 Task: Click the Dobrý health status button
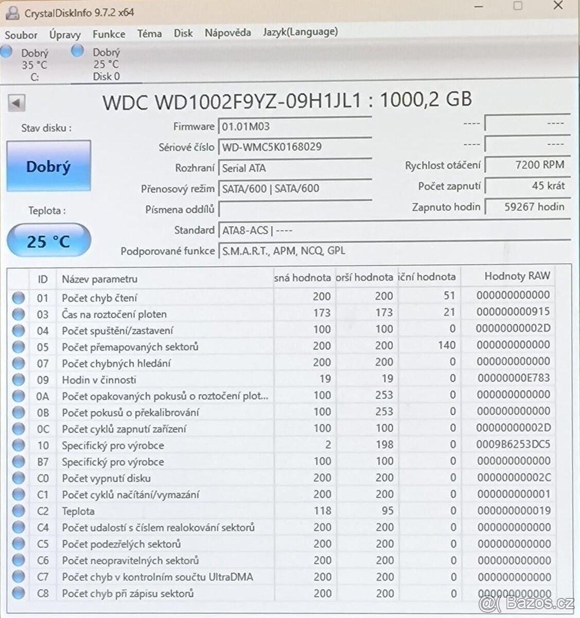pyautogui.click(x=49, y=166)
